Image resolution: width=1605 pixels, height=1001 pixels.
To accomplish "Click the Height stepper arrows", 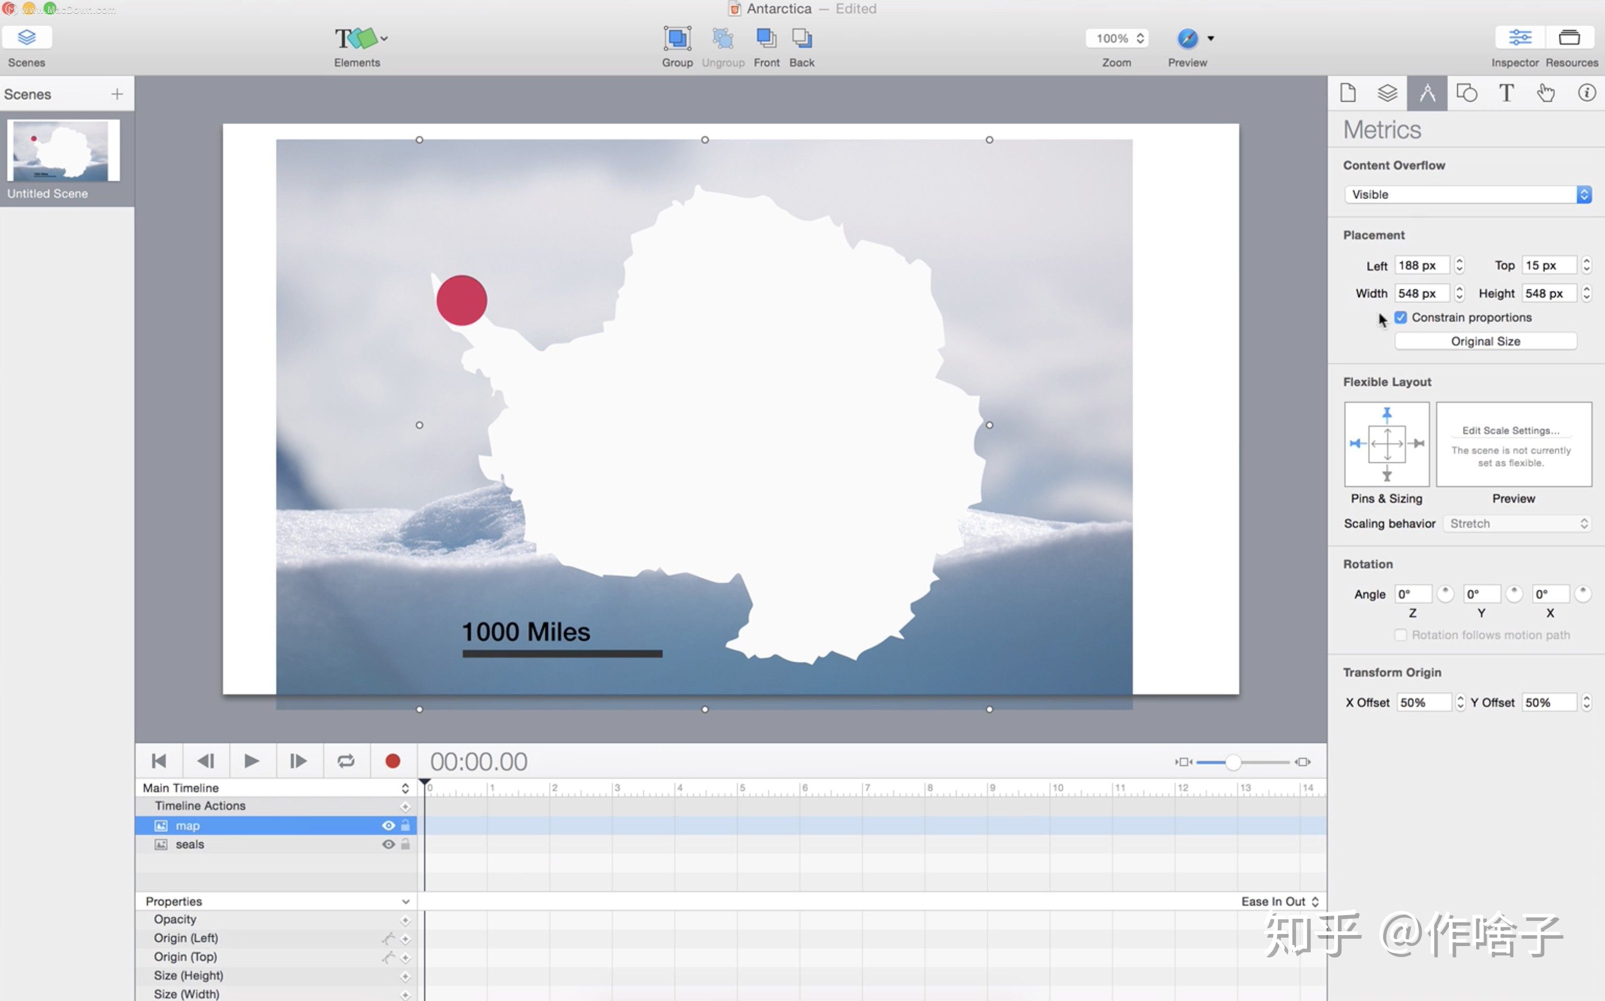I will point(1587,293).
